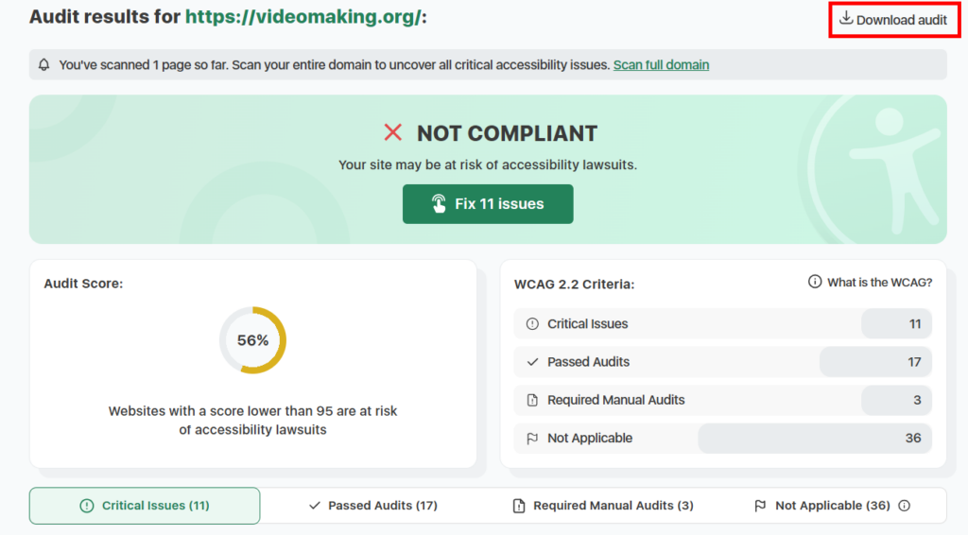This screenshot has height=535, width=968.
Task: Click the download arrow icon
Action: click(x=846, y=19)
